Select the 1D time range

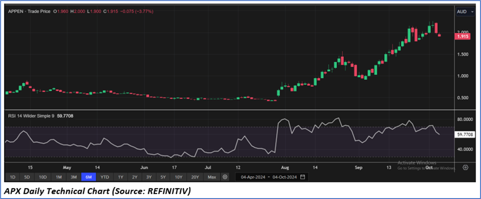coord(13,177)
